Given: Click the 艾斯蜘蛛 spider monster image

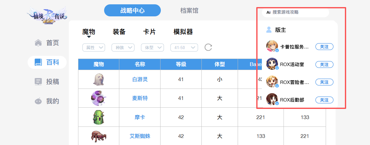Looking at the screenshot, I should (99, 136).
